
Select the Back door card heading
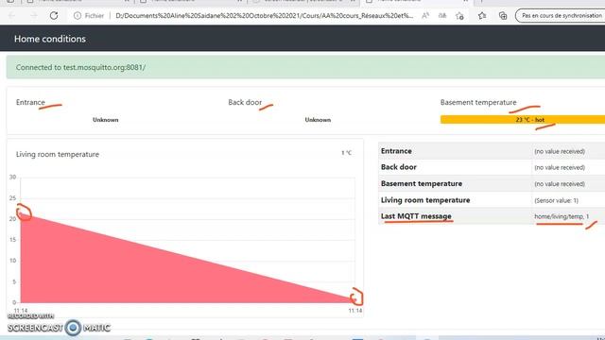(x=245, y=102)
